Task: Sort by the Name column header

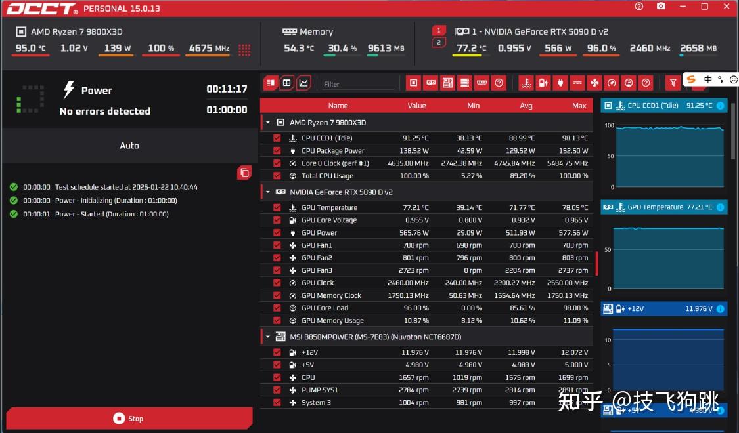Action: point(338,106)
